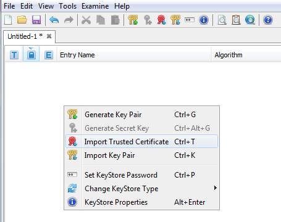
Task: Click Algorithm column header
Action: 246,55
